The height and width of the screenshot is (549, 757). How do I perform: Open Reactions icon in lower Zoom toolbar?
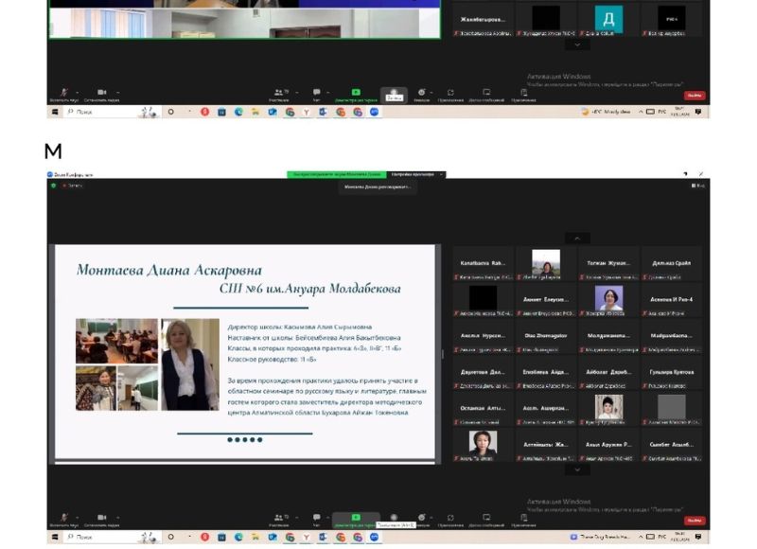pyautogui.click(x=421, y=519)
